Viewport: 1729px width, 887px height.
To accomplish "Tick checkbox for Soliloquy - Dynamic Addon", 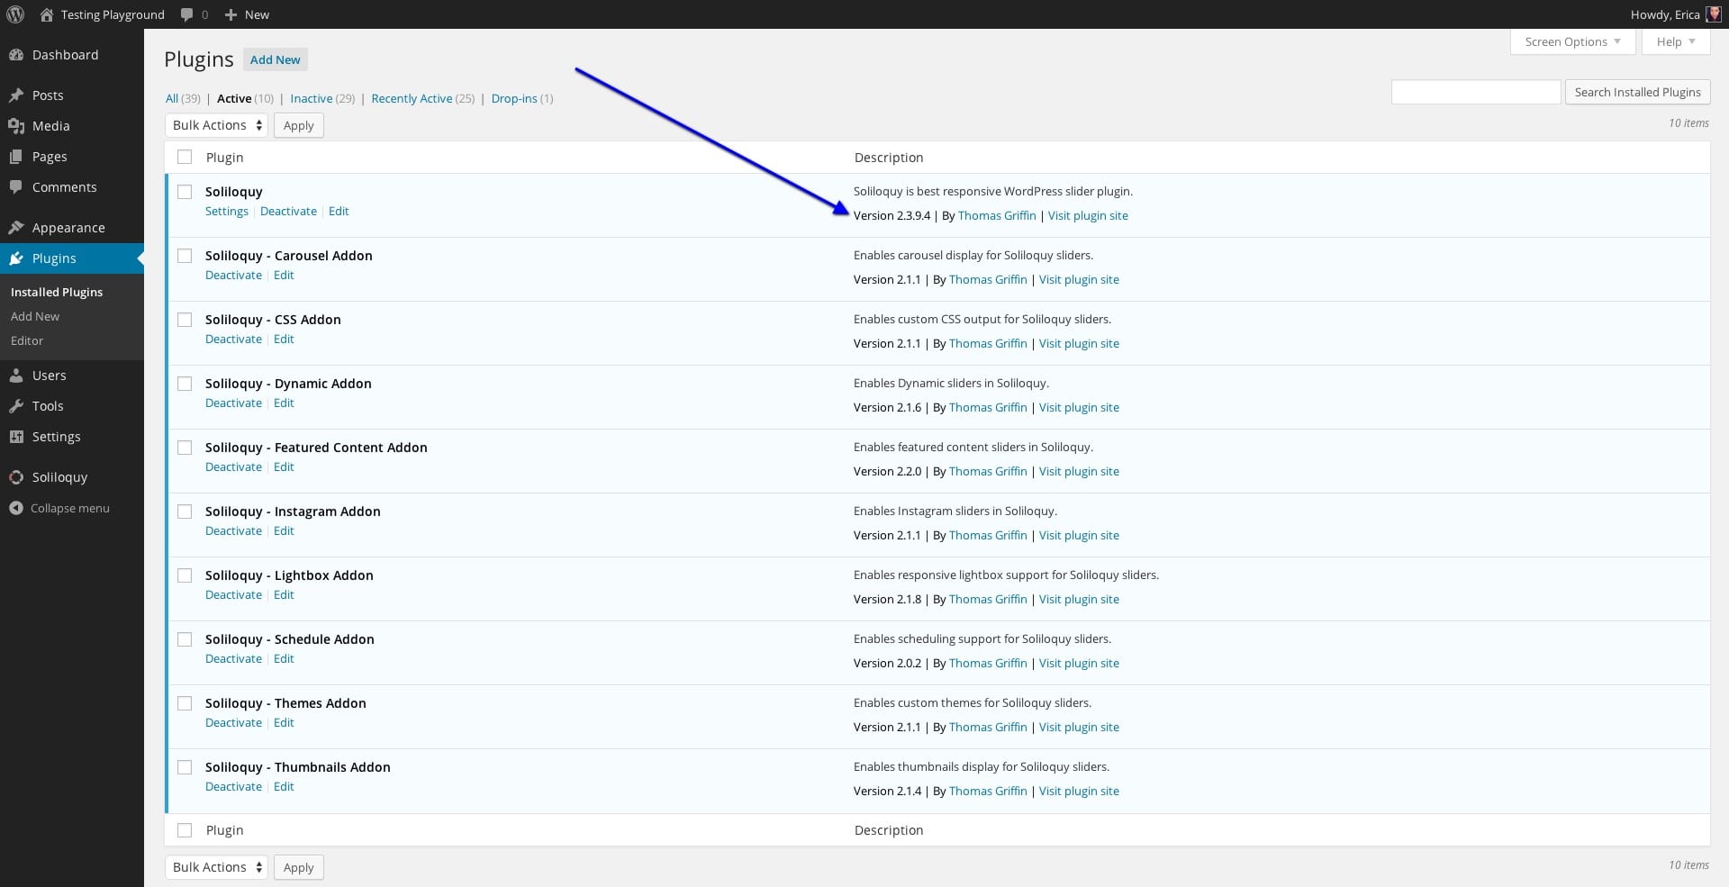I will [x=185, y=384].
